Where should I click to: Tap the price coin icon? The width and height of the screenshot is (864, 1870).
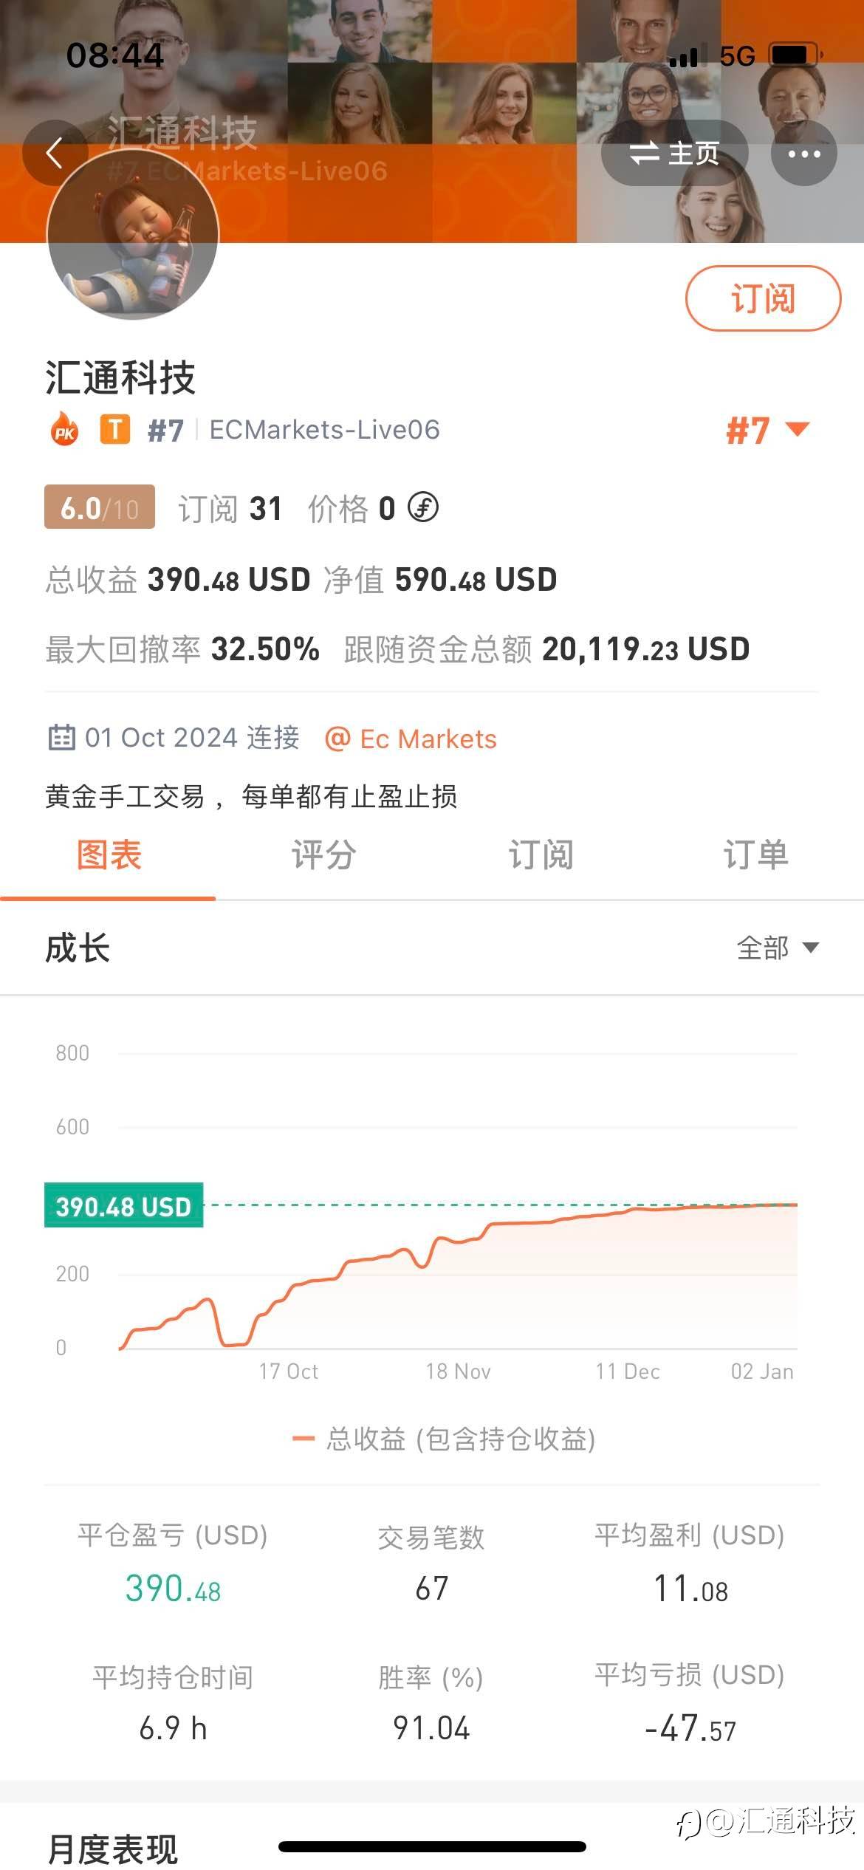click(x=423, y=508)
